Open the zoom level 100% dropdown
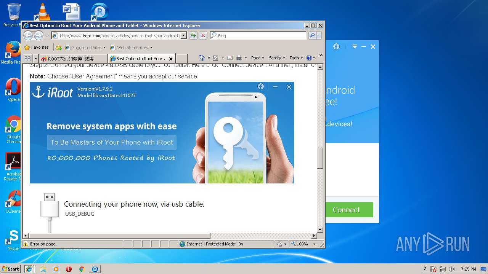 pyautogui.click(x=314, y=244)
